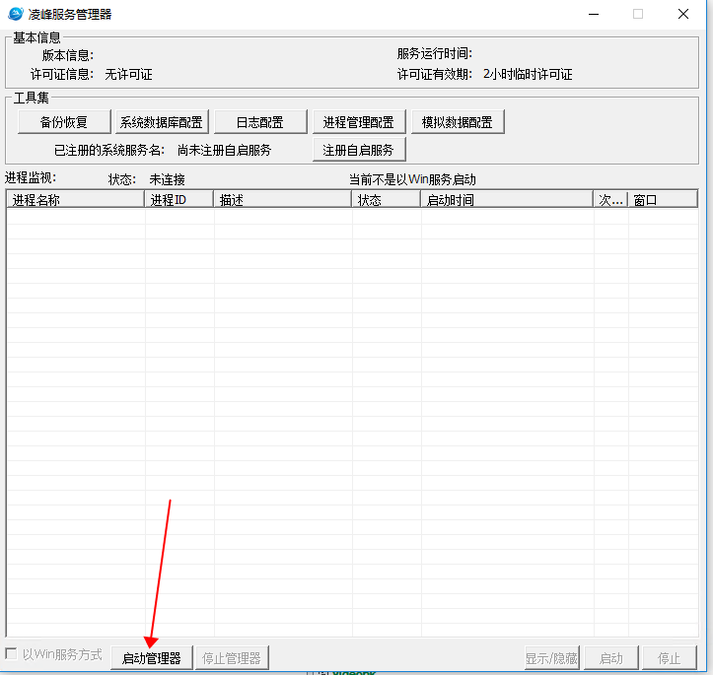
Task: Click the 凌峰服务管理器 app icon in title bar
Action: (16, 14)
